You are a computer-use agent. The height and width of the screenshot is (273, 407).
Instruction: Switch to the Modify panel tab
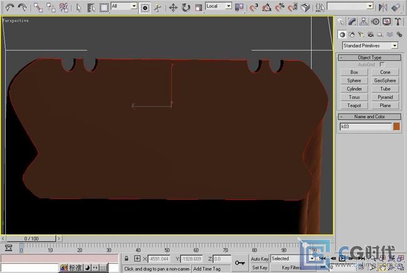353,22
